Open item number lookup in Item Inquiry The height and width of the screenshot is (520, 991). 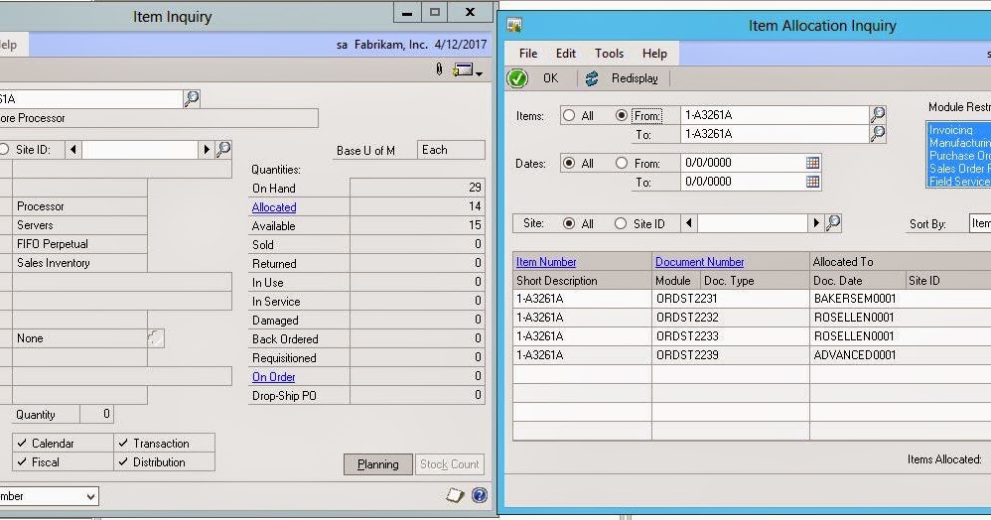pos(191,98)
